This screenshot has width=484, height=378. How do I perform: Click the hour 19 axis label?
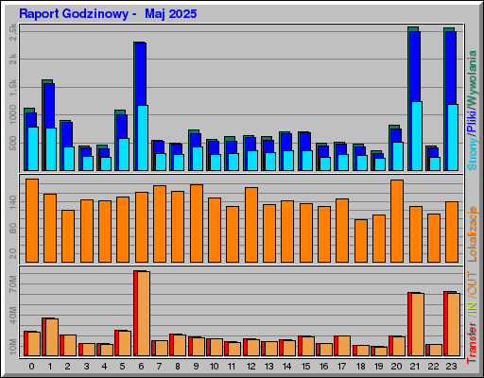(378, 367)
